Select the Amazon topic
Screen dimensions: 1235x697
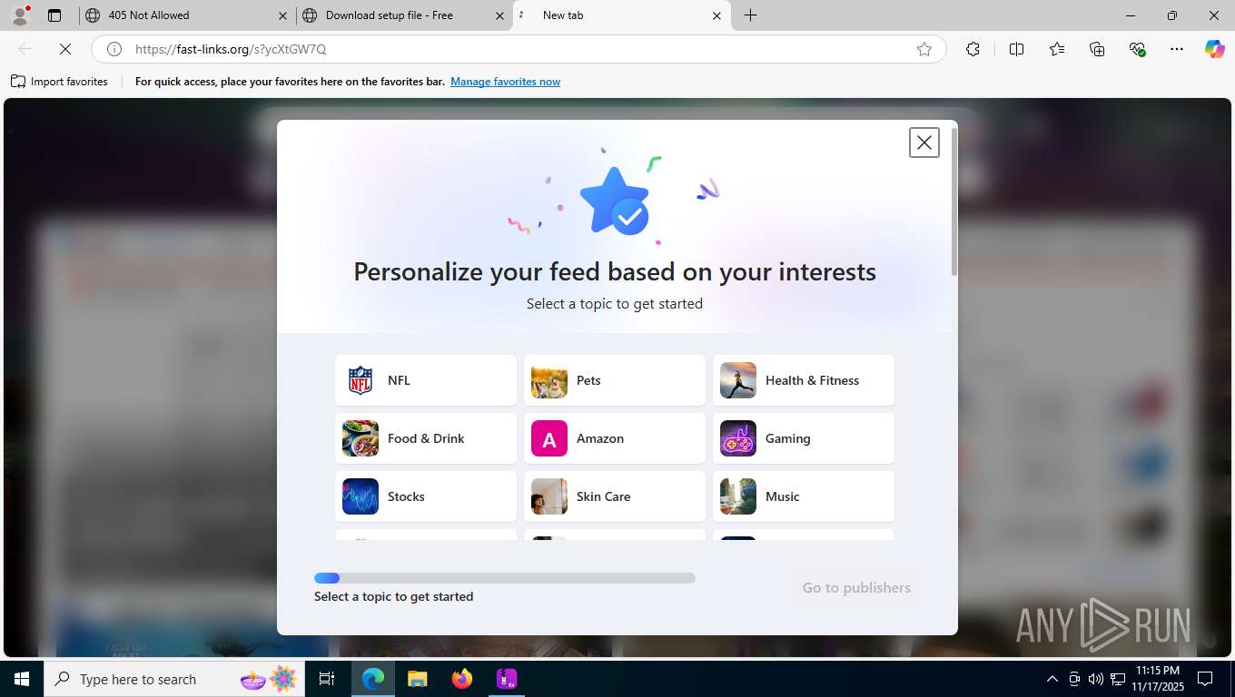[615, 438]
